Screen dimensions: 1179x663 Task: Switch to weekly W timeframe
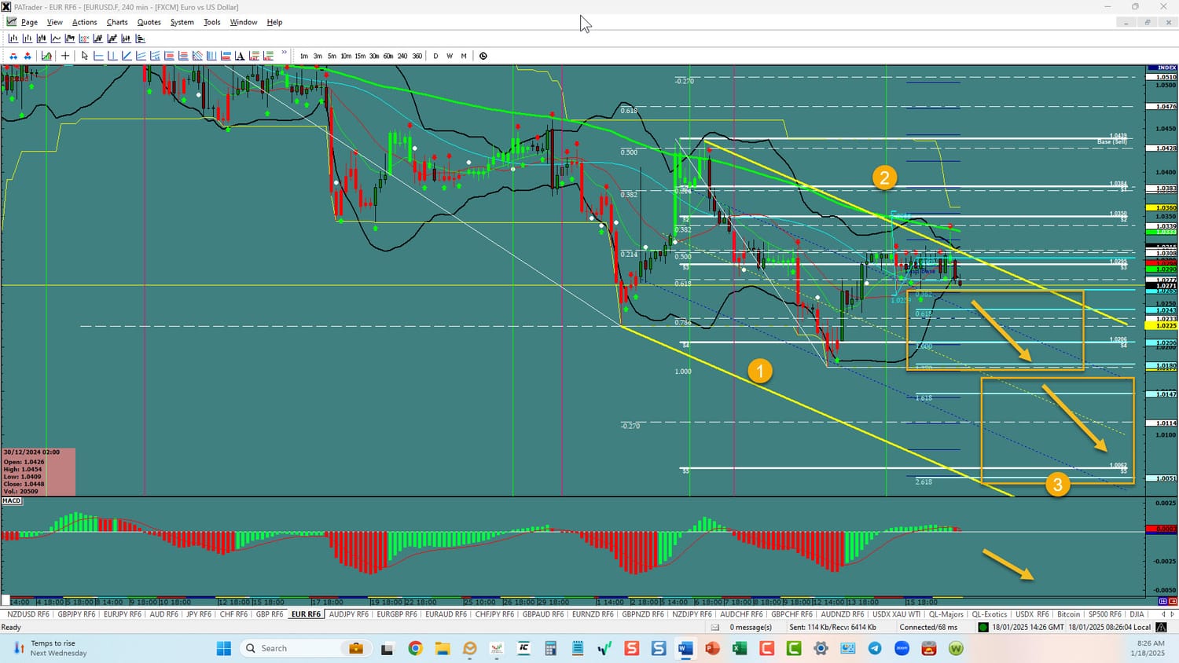(450, 56)
